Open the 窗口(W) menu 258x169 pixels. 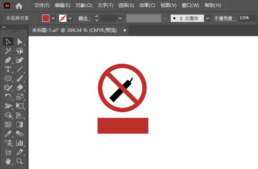(x=190, y=5)
